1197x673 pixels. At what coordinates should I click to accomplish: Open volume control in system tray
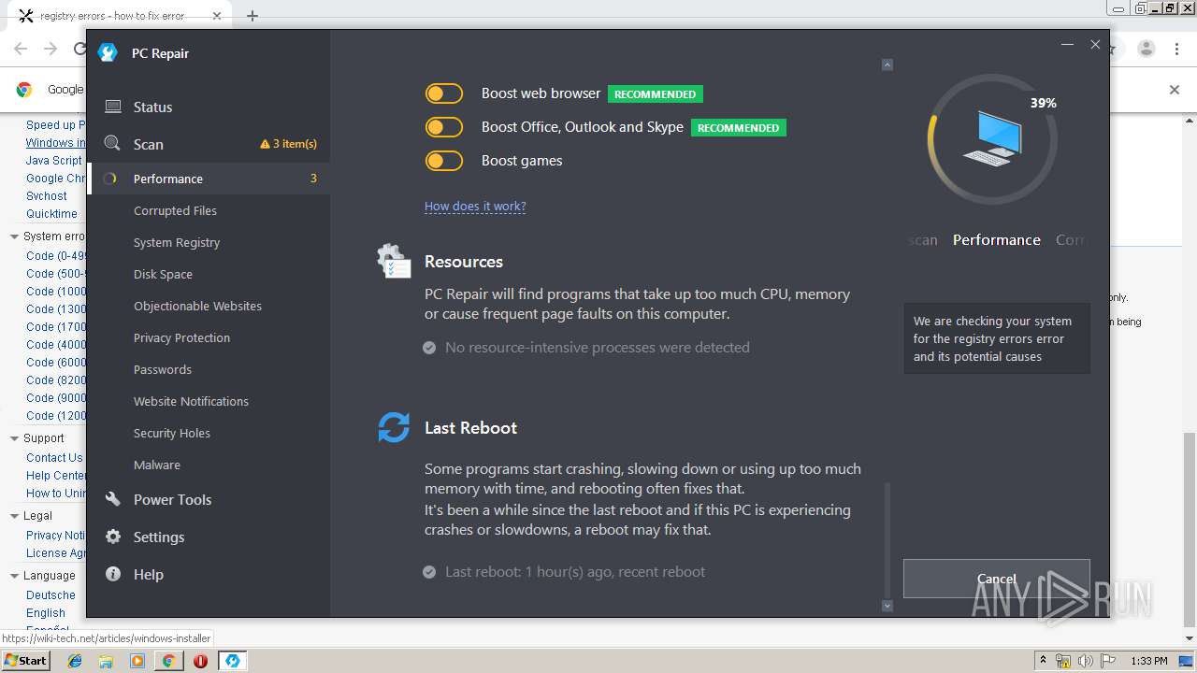[1085, 661]
